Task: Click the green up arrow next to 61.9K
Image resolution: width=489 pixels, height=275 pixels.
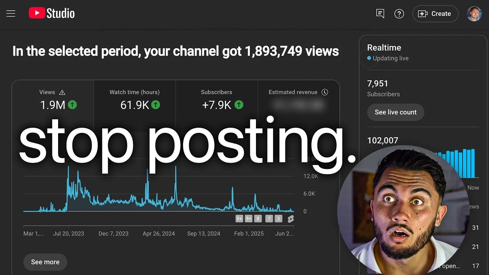Action: click(x=155, y=105)
